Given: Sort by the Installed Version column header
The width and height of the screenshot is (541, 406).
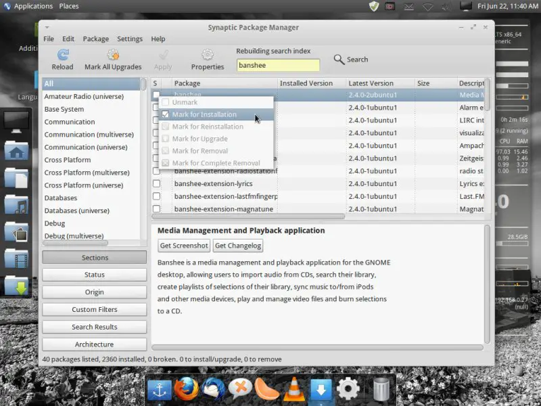Looking at the screenshot, I should click(x=312, y=83).
